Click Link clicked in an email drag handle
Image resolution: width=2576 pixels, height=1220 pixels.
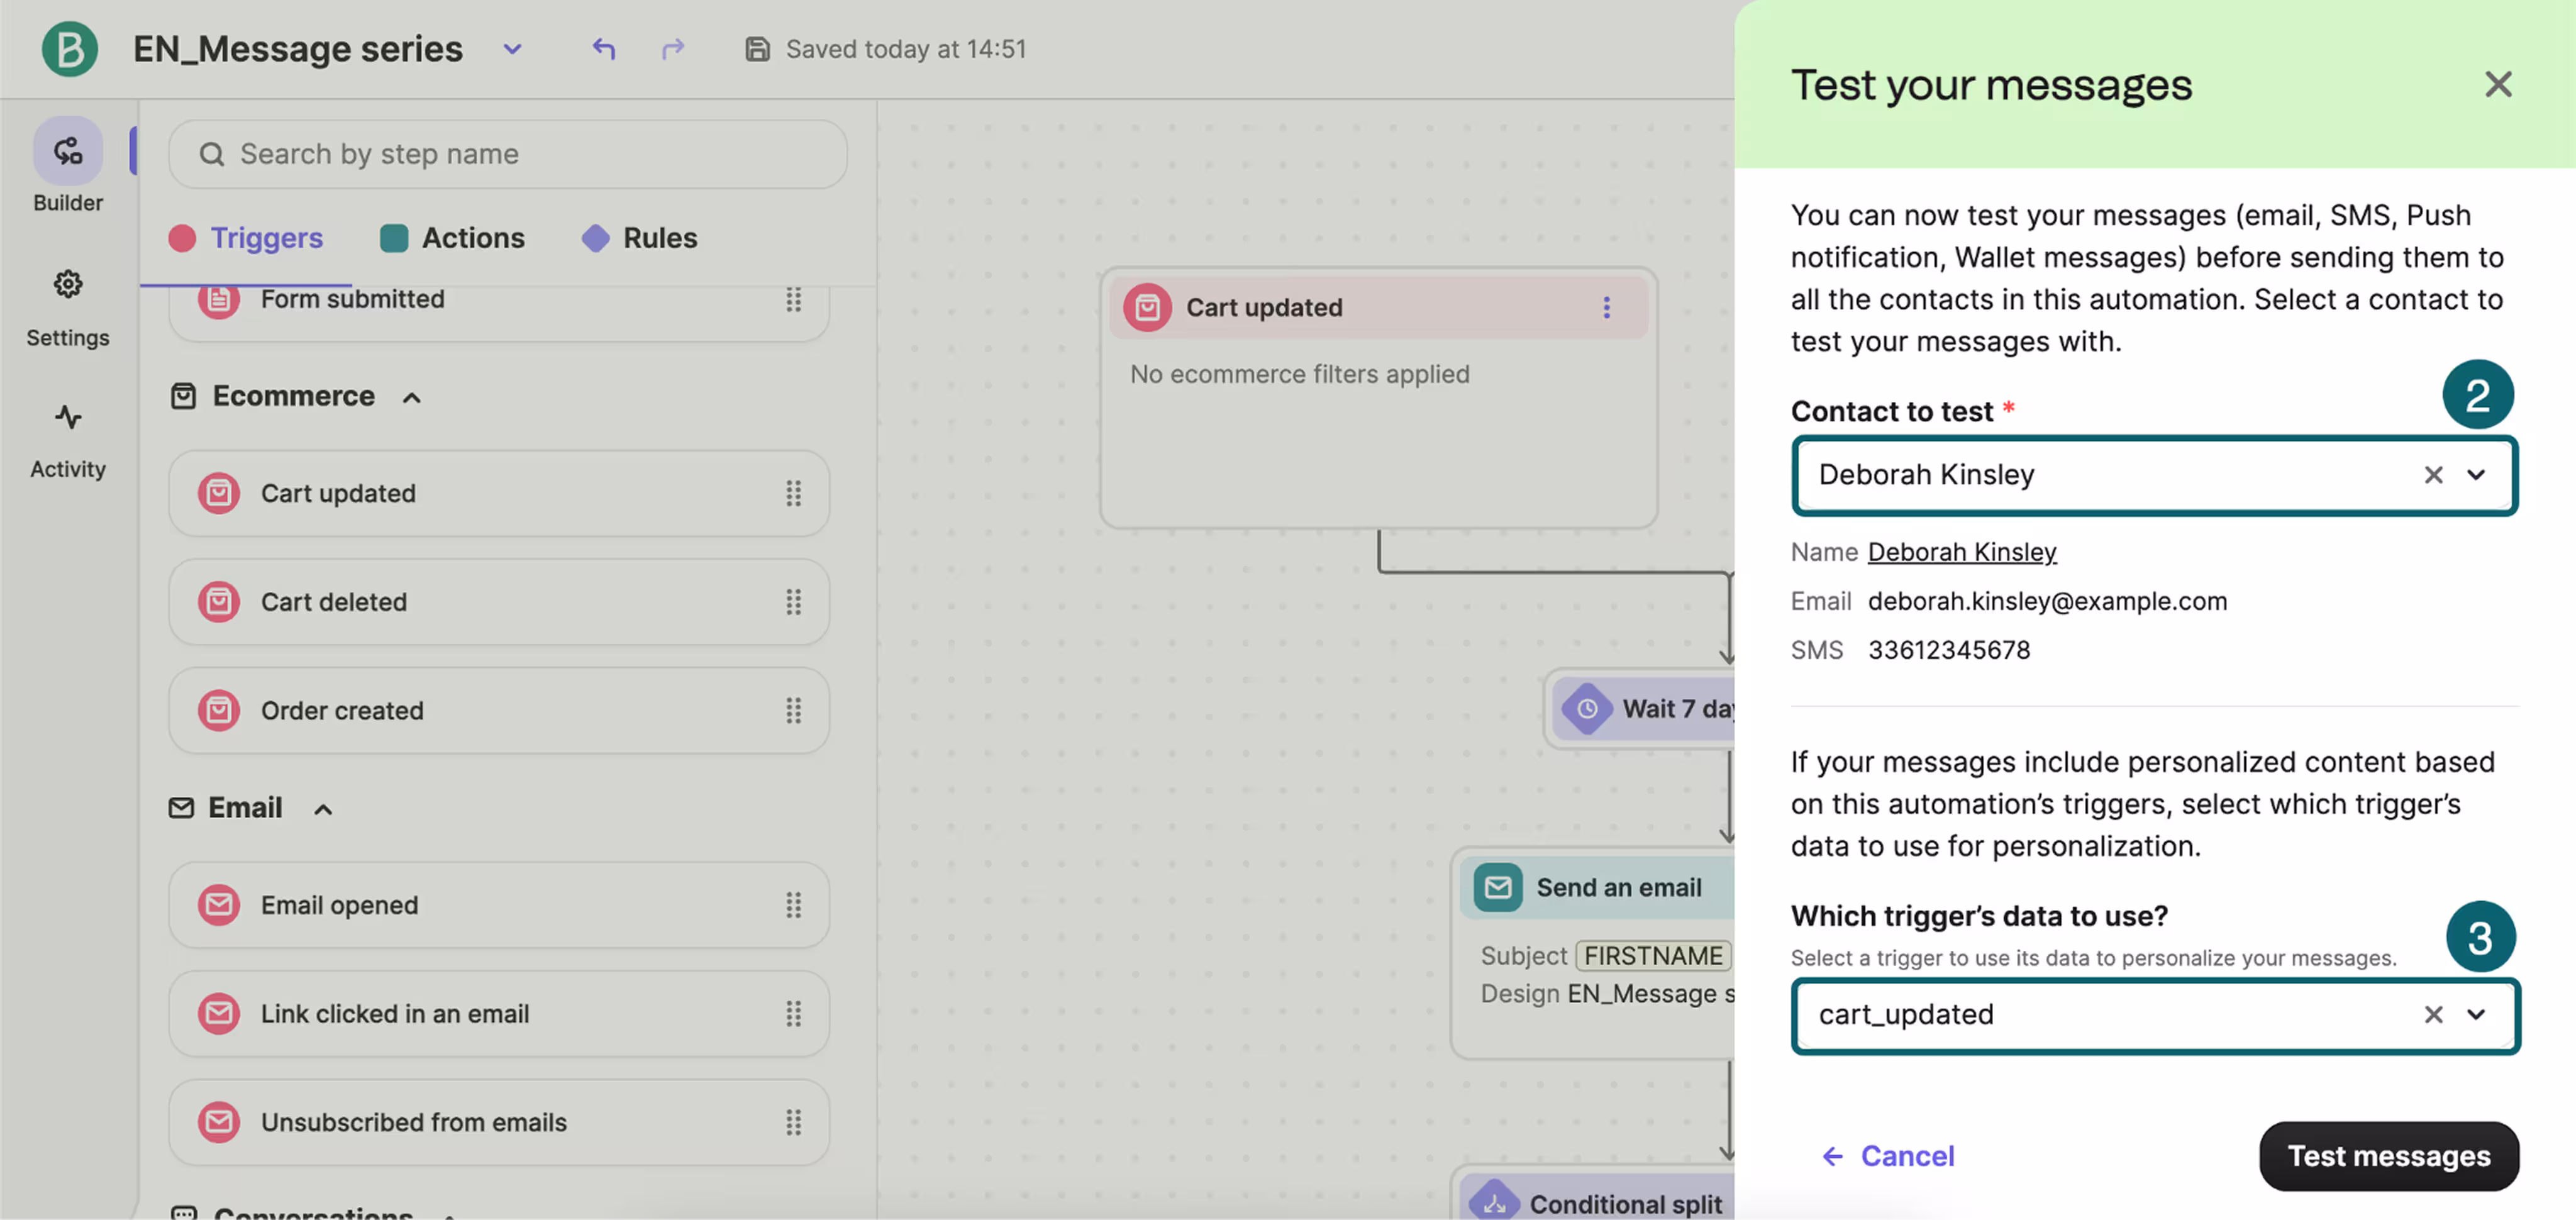793,1014
